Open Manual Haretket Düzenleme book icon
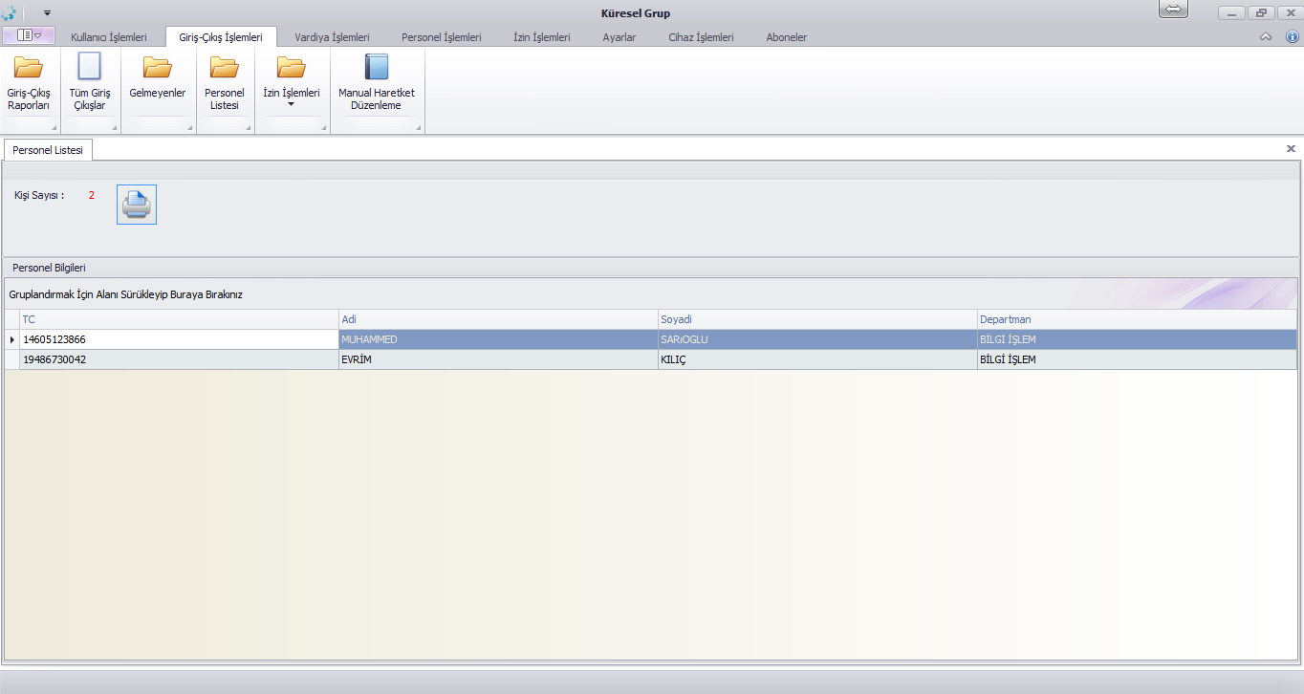 pyautogui.click(x=377, y=67)
